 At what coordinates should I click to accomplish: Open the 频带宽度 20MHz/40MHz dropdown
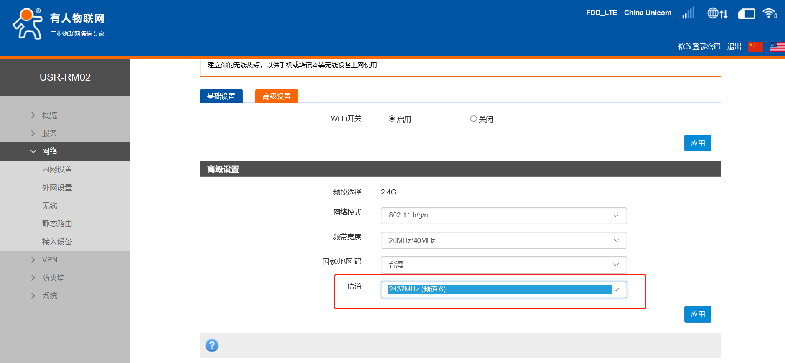point(503,240)
